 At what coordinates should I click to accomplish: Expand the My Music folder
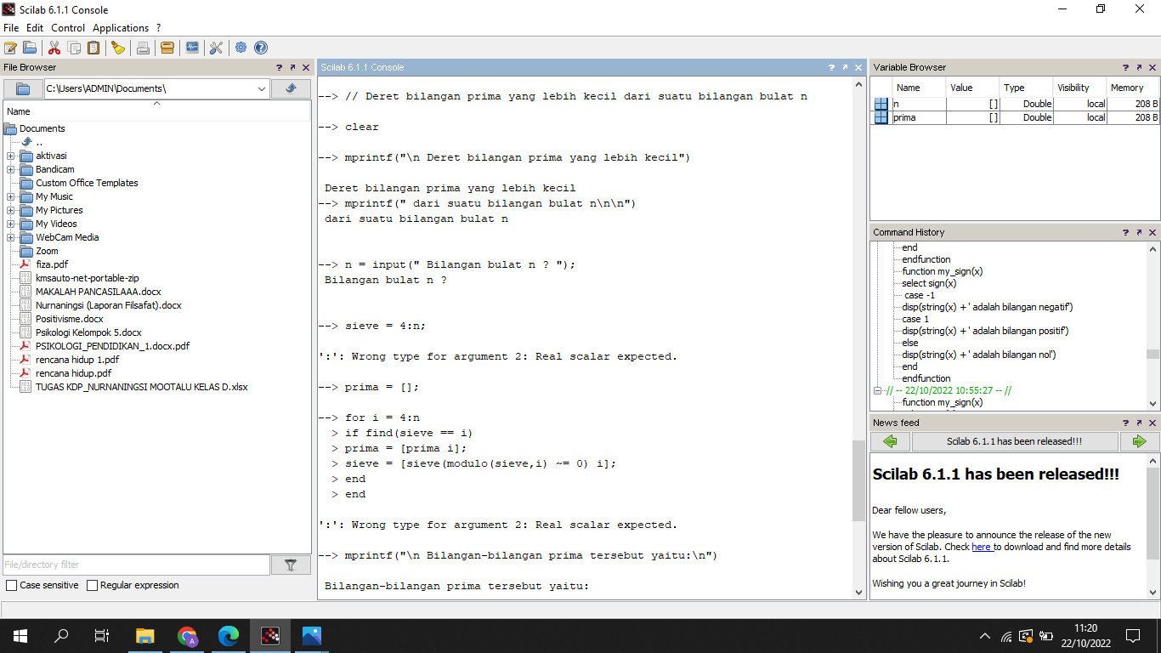(x=10, y=196)
